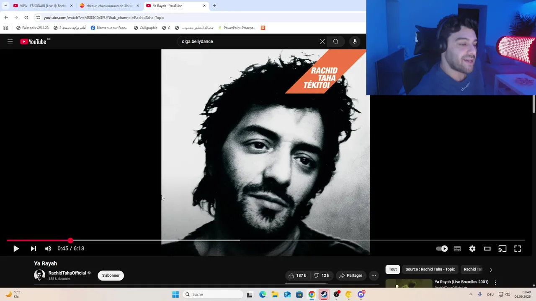Open DEU keyboard language switcher
Viewport: 536px width, 301px height.
(x=490, y=294)
